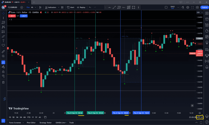Image resolution: width=209 pixels, height=125 pixels.
Task: Open the Forex Screener tab
Action: tap(15, 123)
